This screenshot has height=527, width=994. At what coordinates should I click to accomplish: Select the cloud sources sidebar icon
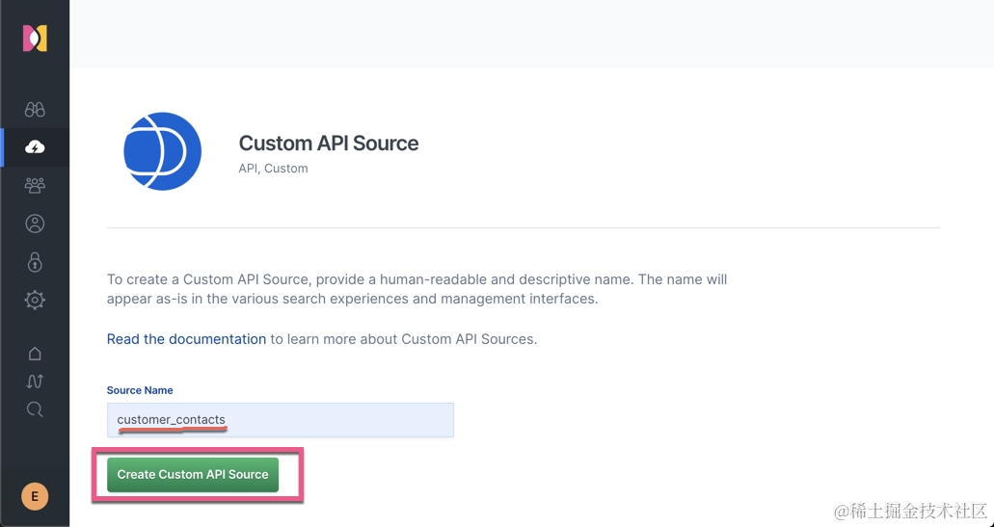[x=35, y=147]
